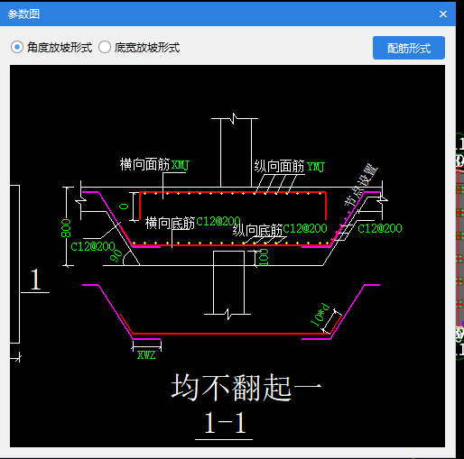
Task: Select the 角度放坡形式 radio button
Action: [17, 48]
